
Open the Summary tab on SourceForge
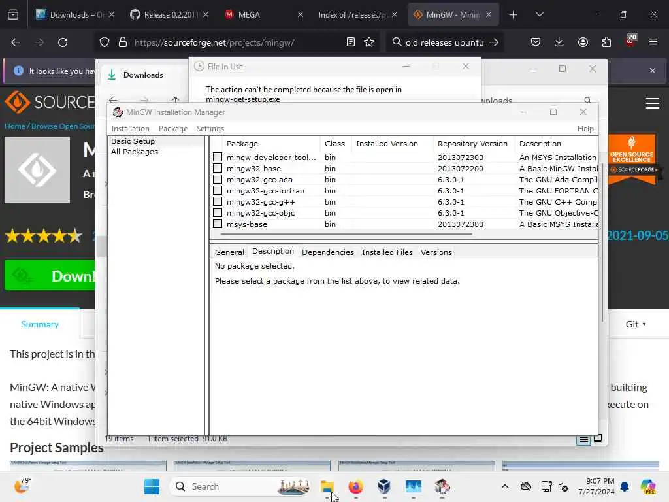tap(40, 324)
